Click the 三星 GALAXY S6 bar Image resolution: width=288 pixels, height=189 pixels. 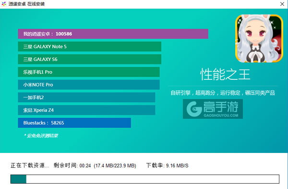[x=89, y=59]
